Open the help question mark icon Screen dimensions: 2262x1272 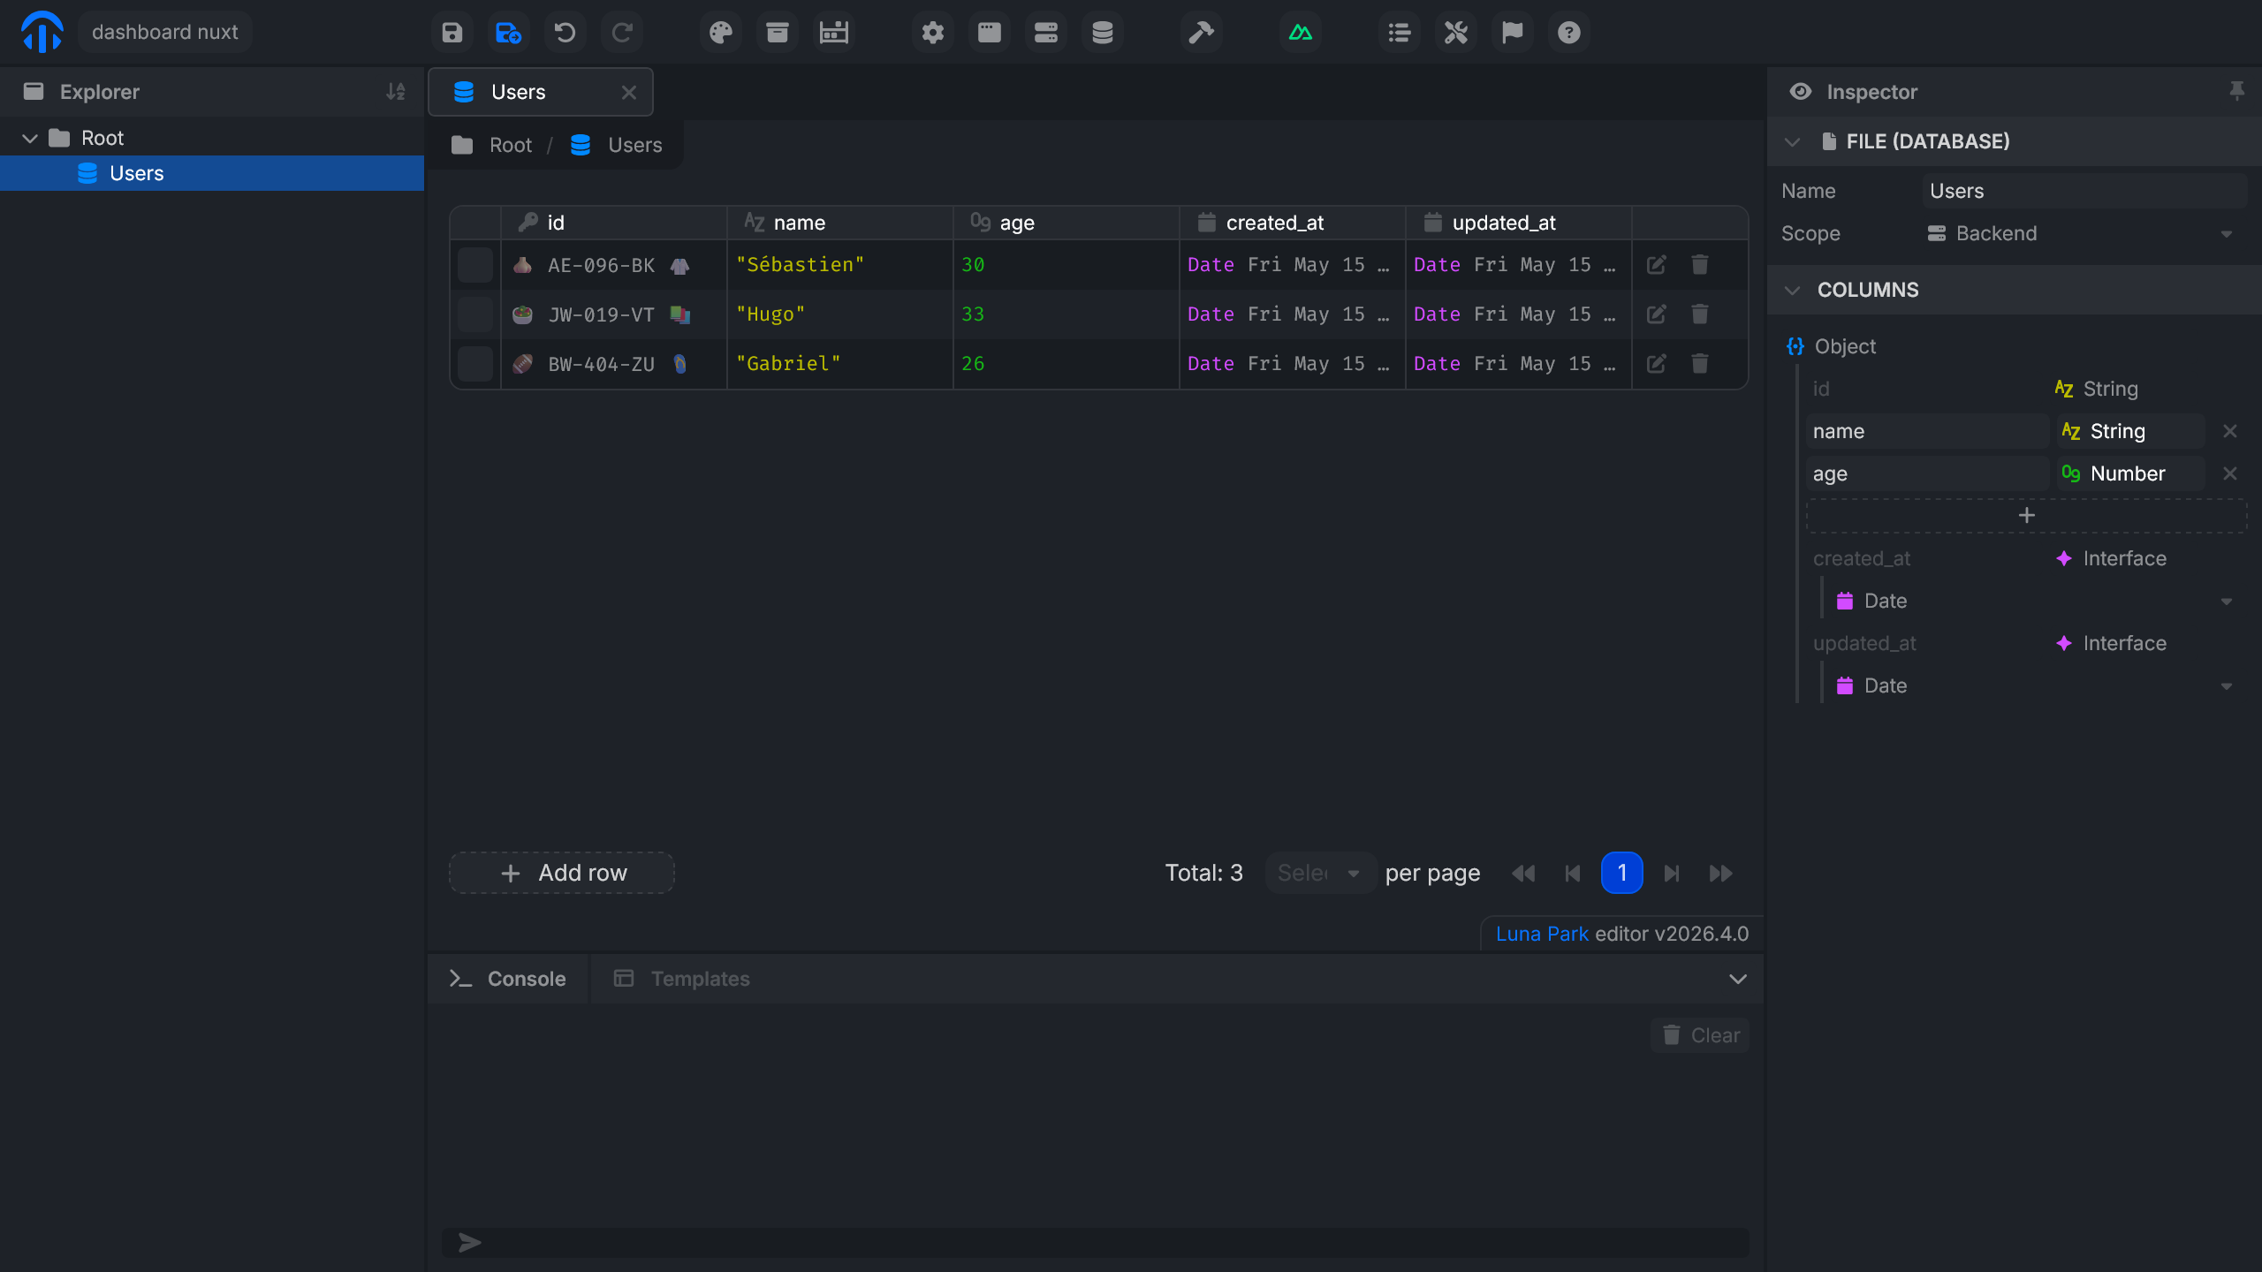pyautogui.click(x=1569, y=33)
